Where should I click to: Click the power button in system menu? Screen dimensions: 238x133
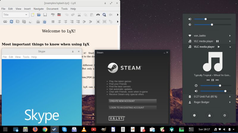(225, 115)
